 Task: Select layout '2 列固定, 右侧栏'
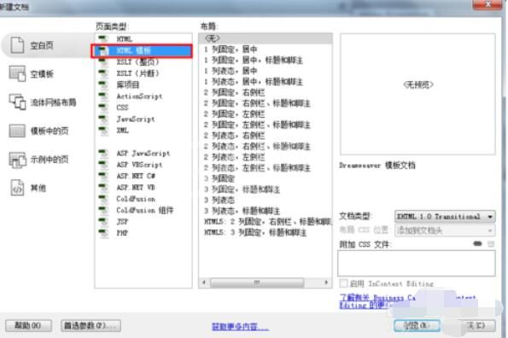click(234, 92)
